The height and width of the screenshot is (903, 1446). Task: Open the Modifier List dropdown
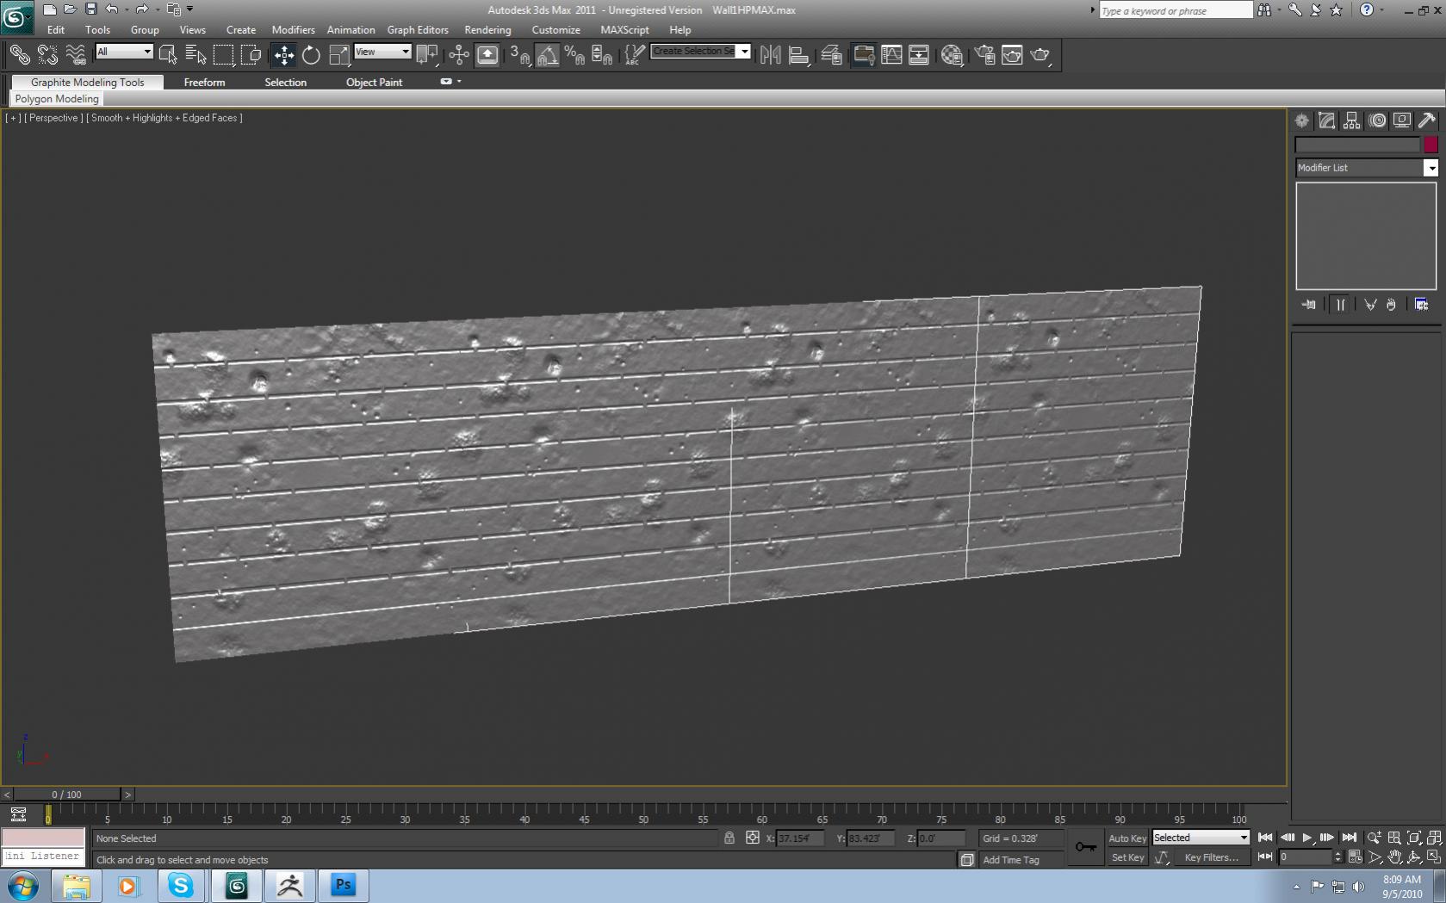[1431, 168]
